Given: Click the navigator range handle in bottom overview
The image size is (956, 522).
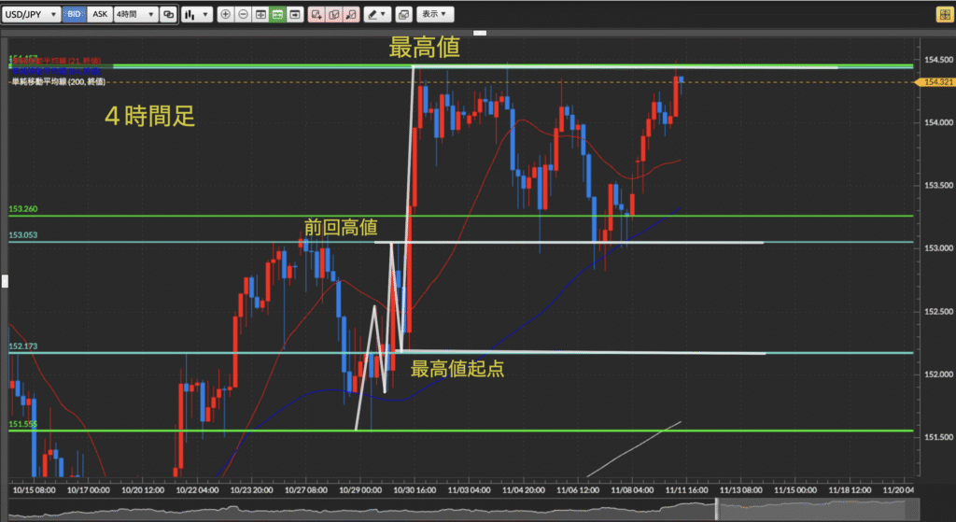Looking at the screenshot, I should coord(716,510).
